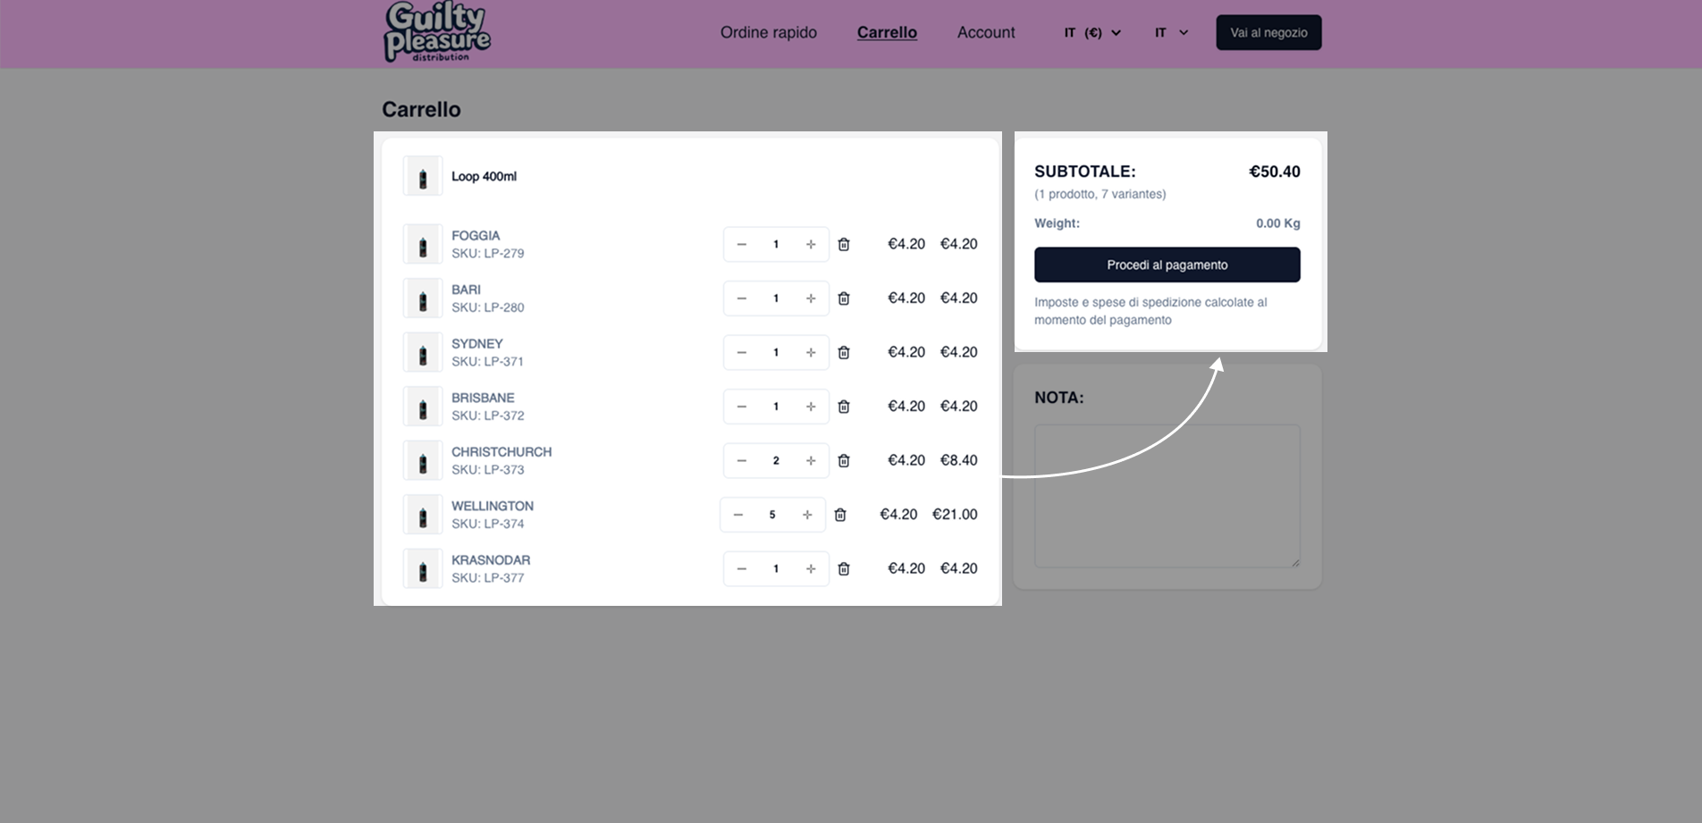1702x823 pixels.
Task: Click BRISBANE quantity input field
Action: [776, 407]
